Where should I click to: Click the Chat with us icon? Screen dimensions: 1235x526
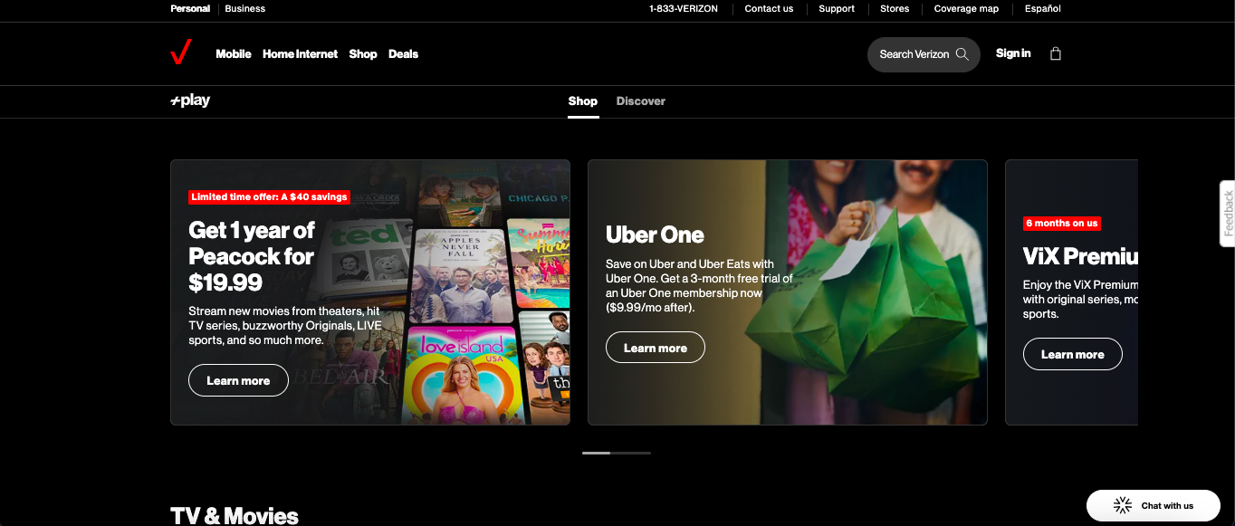pos(1123,505)
